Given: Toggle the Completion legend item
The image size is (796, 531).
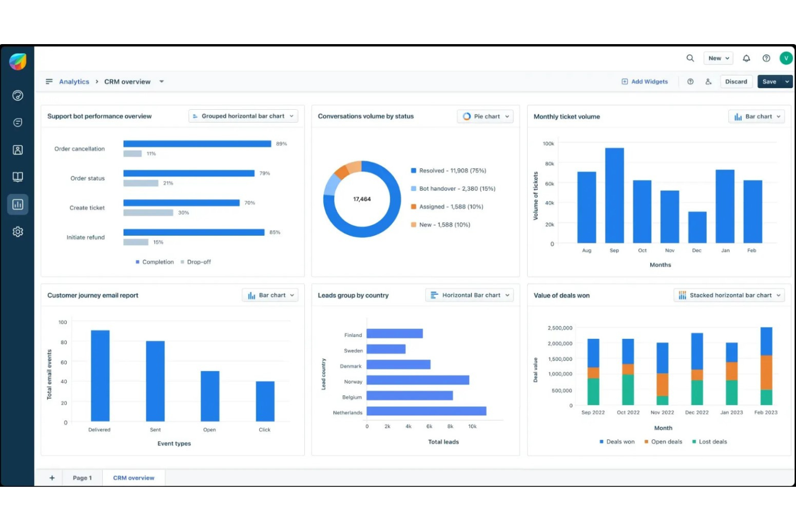Looking at the screenshot, I should point(154,262).
